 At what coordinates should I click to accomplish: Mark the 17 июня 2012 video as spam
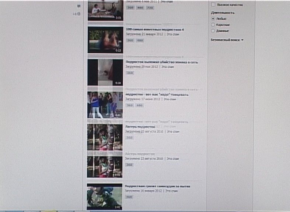pos(170,99)
